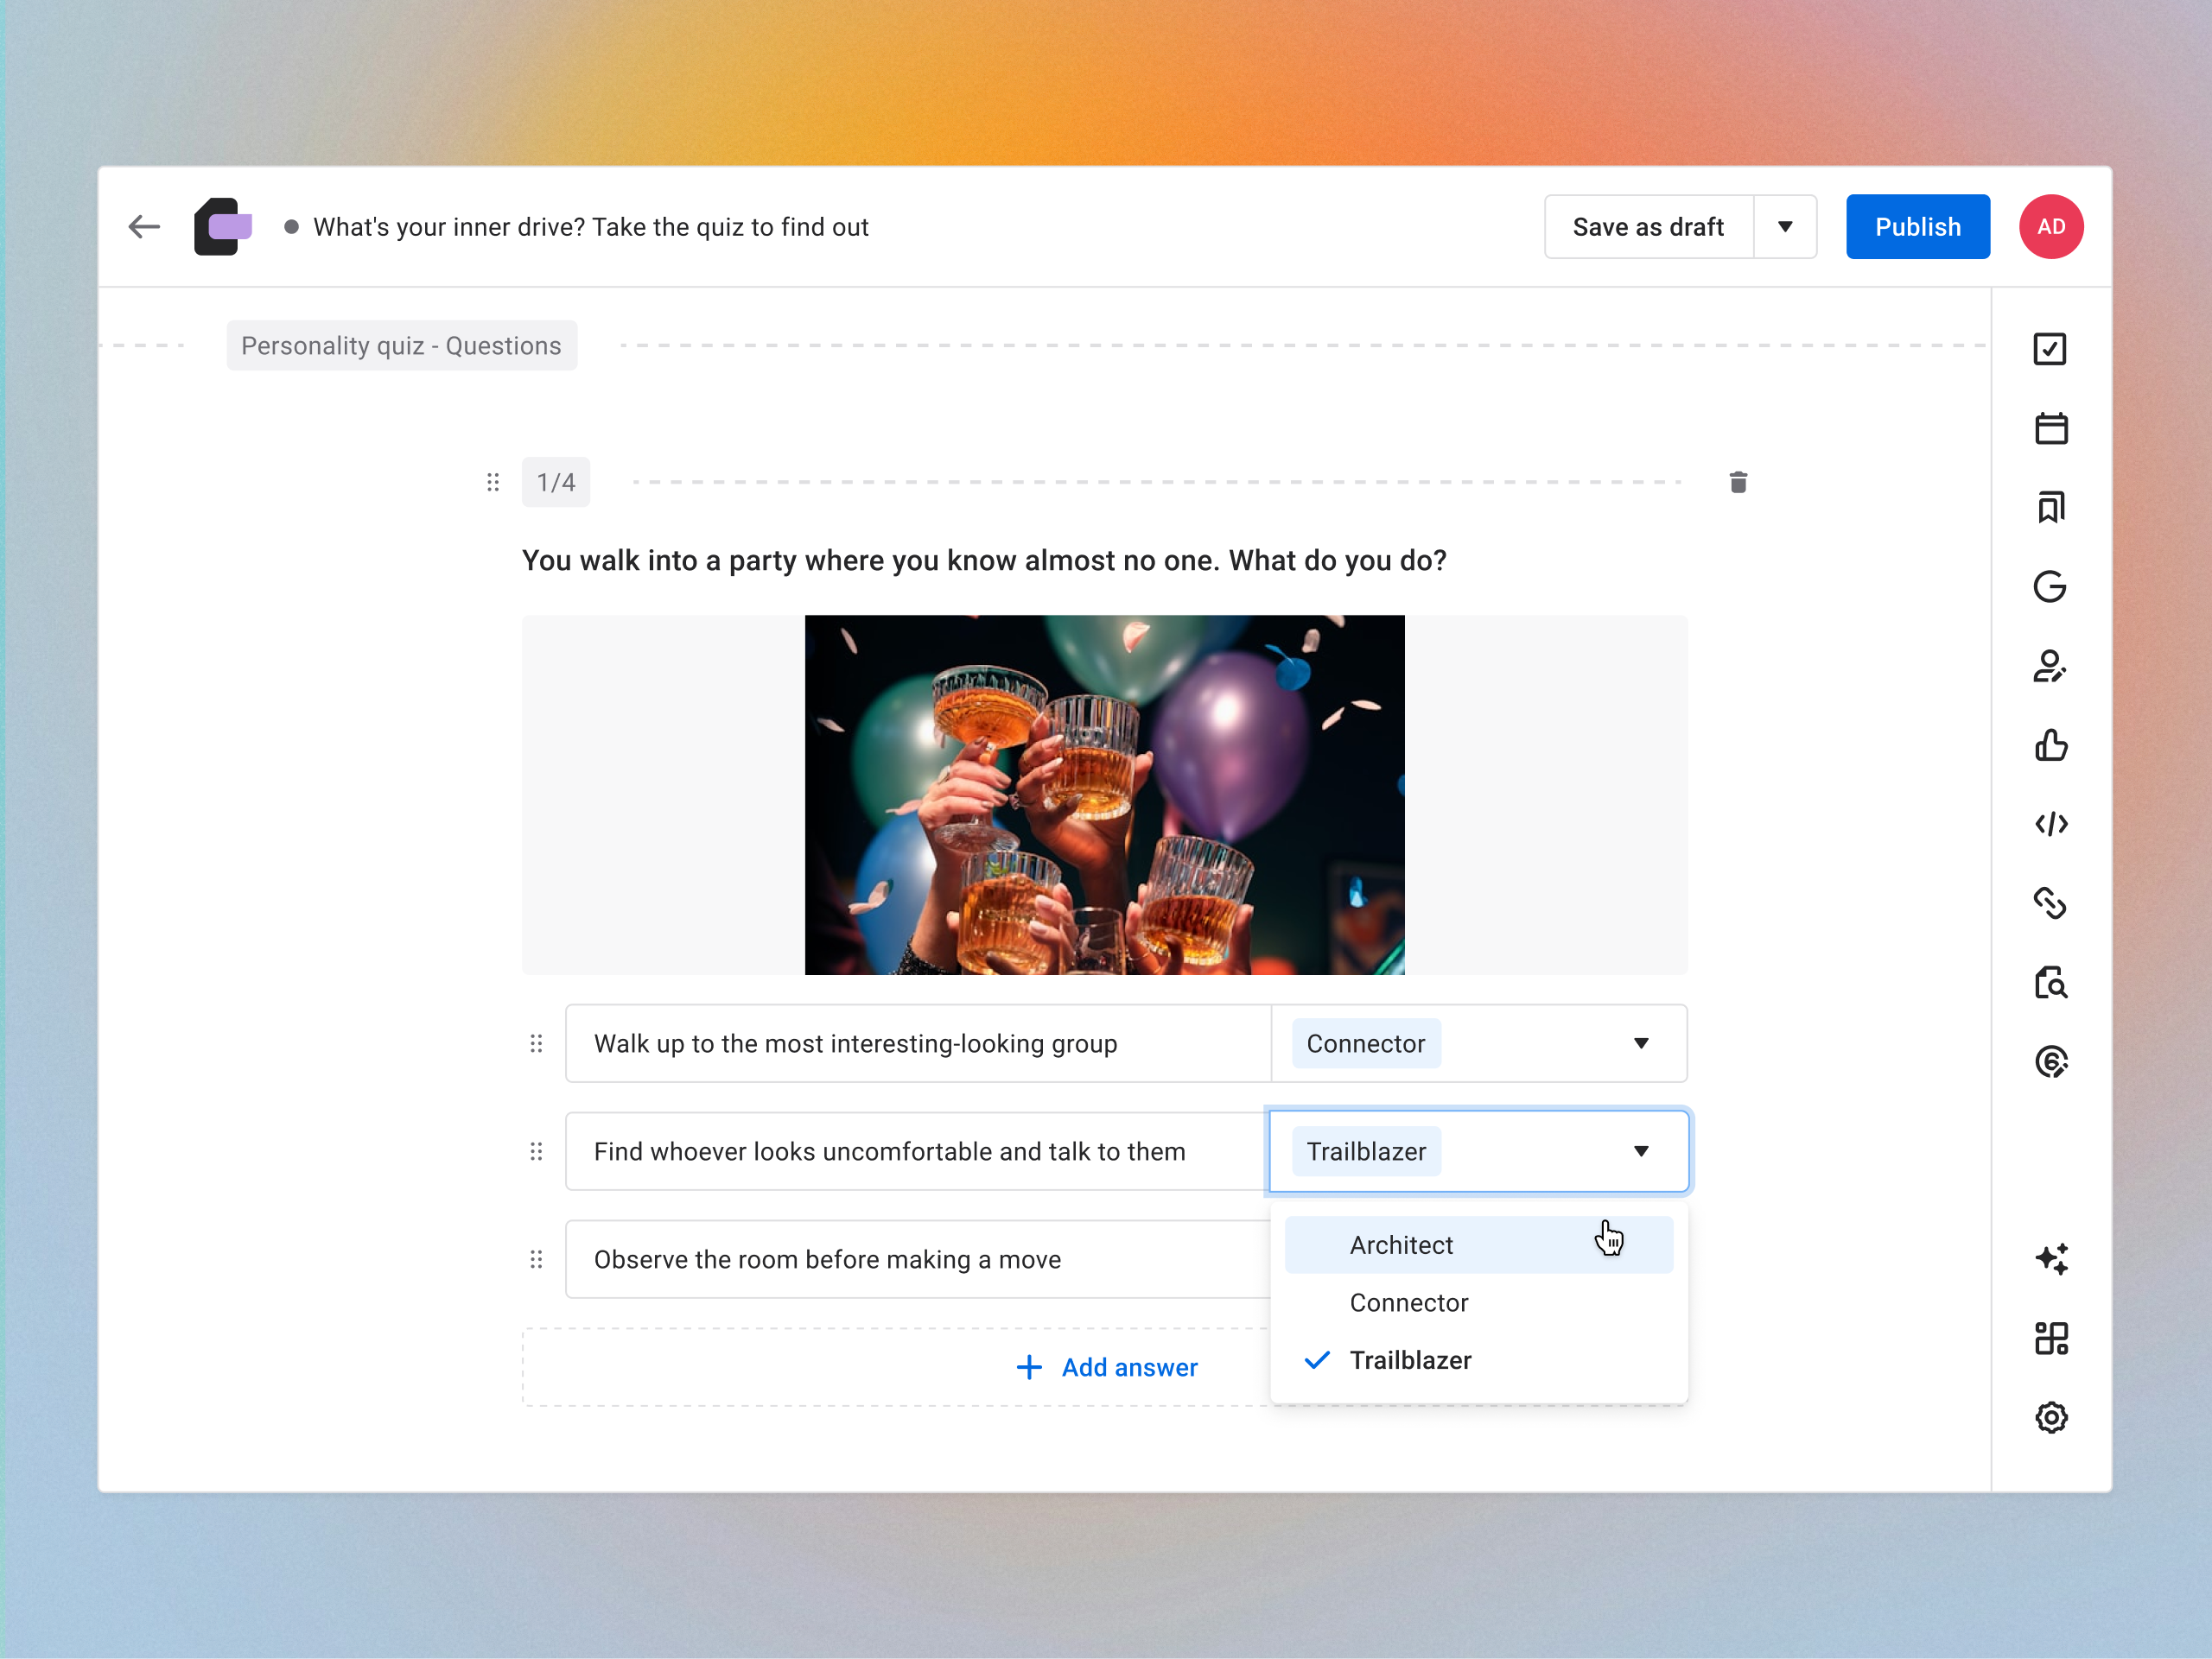Image resolution: width=2212 pixels, height=1659 pixels.
Task: Select Architect from the dropdown list
Action: pos(1401,1245)
